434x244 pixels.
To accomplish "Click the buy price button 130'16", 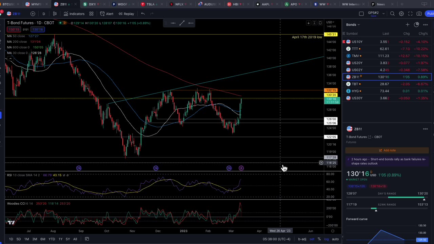I will click(38, 29).
